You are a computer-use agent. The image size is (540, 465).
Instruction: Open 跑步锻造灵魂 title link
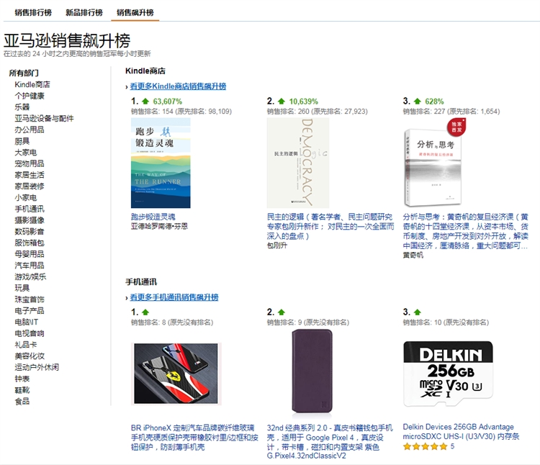coord(153,217)
